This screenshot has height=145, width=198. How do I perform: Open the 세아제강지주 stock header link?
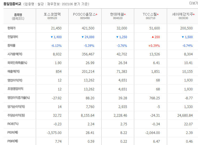click(x=183, y=14)
